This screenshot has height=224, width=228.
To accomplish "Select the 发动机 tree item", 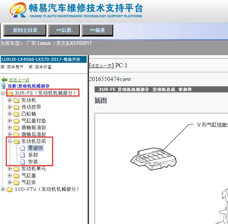I will (28, 100).
